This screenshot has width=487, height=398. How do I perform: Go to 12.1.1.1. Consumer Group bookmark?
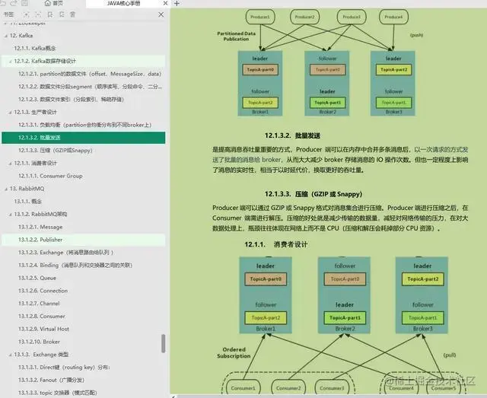50,176
